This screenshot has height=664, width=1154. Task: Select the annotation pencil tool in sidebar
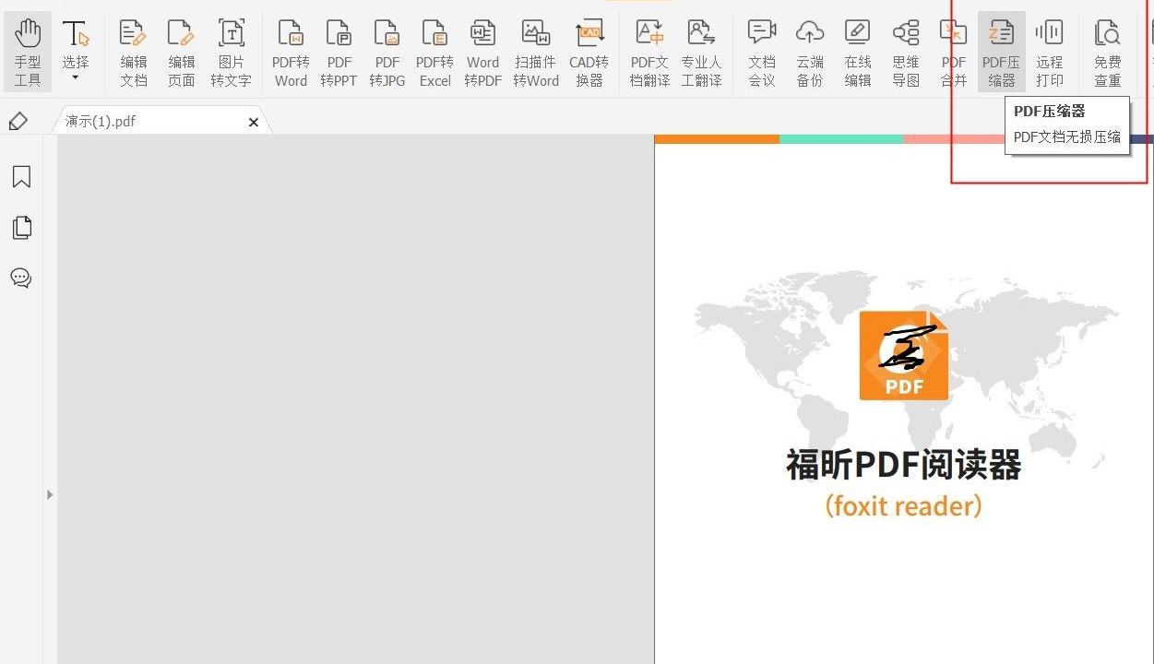(x=19, y=121)
